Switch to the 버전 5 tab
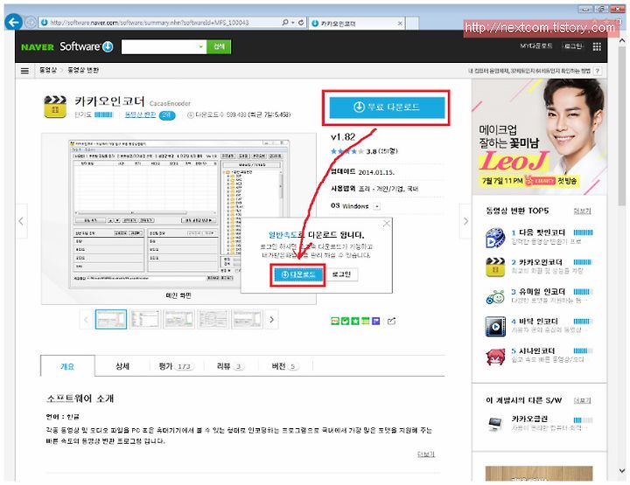This screenshot has height=485, width=630. (285, 366)
